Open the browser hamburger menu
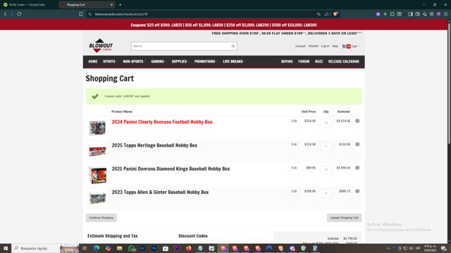The width and height of the screenshot is (451, 253). (x=446, y=14)
